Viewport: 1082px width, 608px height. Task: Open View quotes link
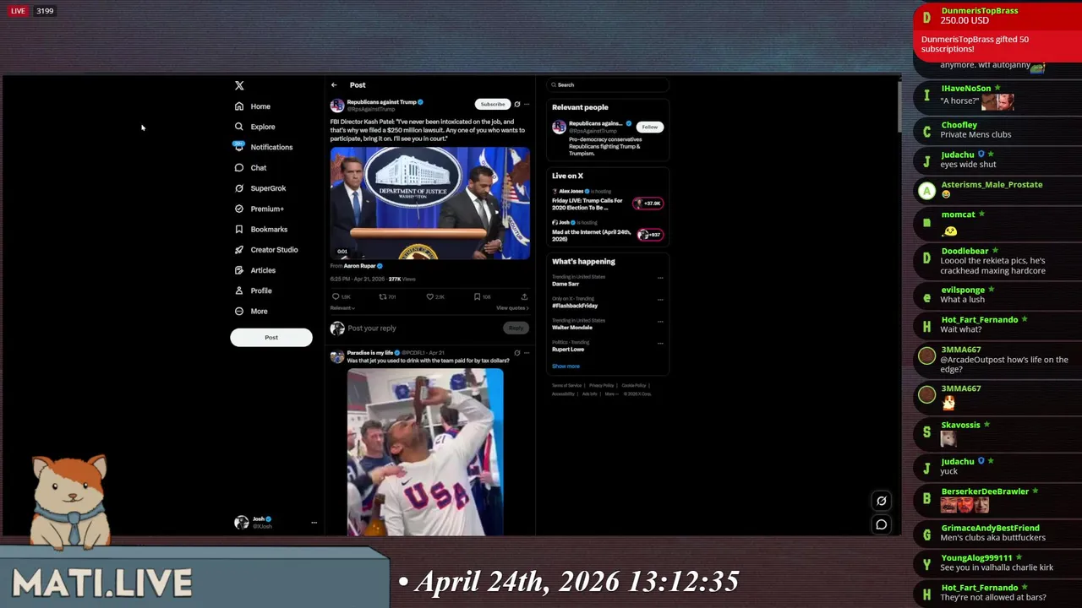[512, 308]
